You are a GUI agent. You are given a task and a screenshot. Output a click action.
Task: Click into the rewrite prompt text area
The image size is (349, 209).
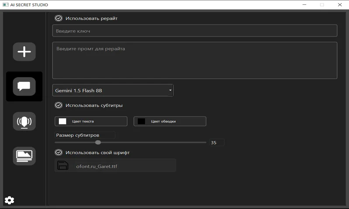coord(195,61)
